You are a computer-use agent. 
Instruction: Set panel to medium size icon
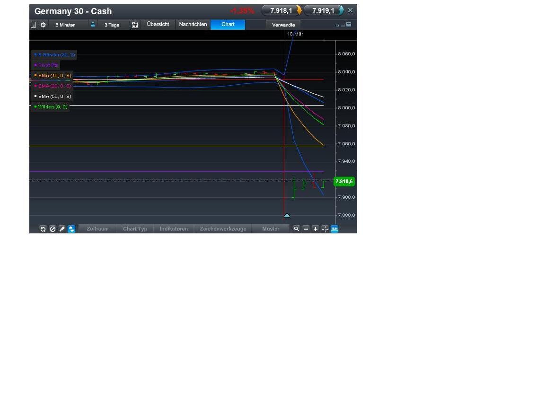(x=343, y=25)
